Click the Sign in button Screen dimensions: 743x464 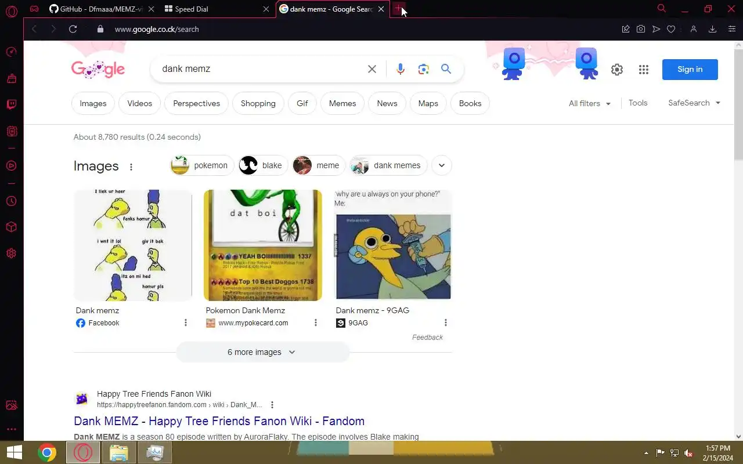690,70
